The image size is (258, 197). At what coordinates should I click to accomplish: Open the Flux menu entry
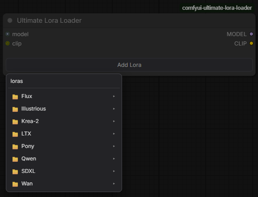64,96
